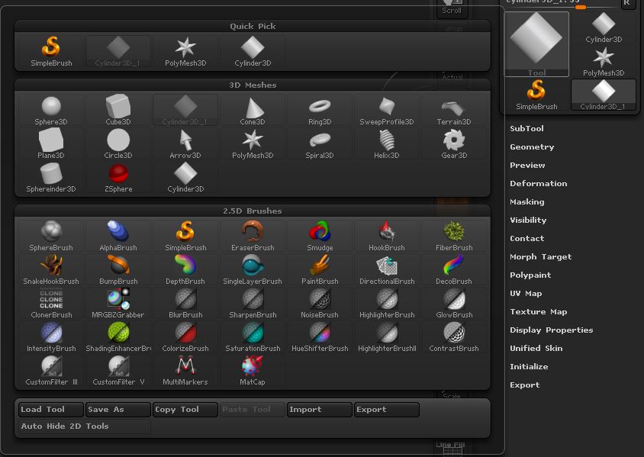Pick Cylinder3D in Quick Pick row

(x=253, y=51)
